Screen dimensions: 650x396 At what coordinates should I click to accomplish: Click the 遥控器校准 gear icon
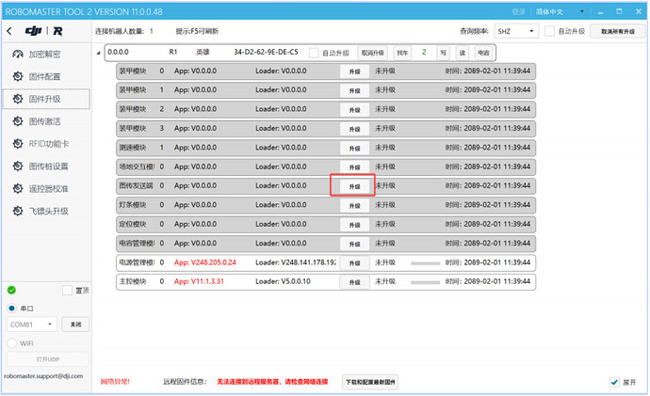18,189
